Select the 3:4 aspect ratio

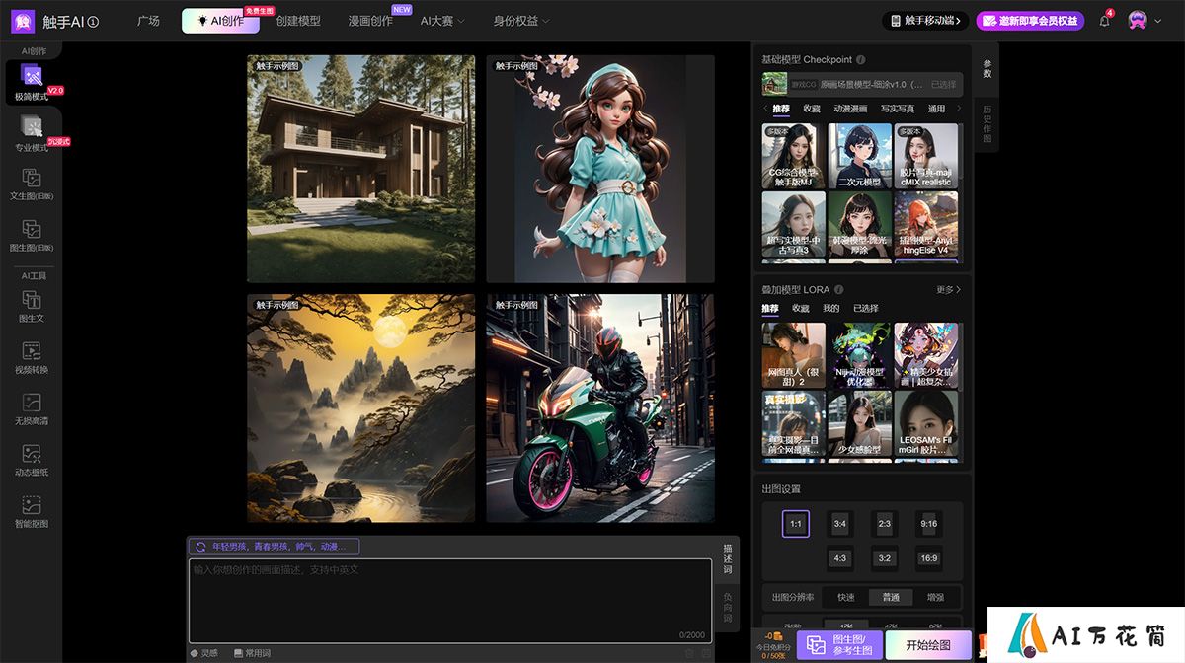(x=840, y=524)
